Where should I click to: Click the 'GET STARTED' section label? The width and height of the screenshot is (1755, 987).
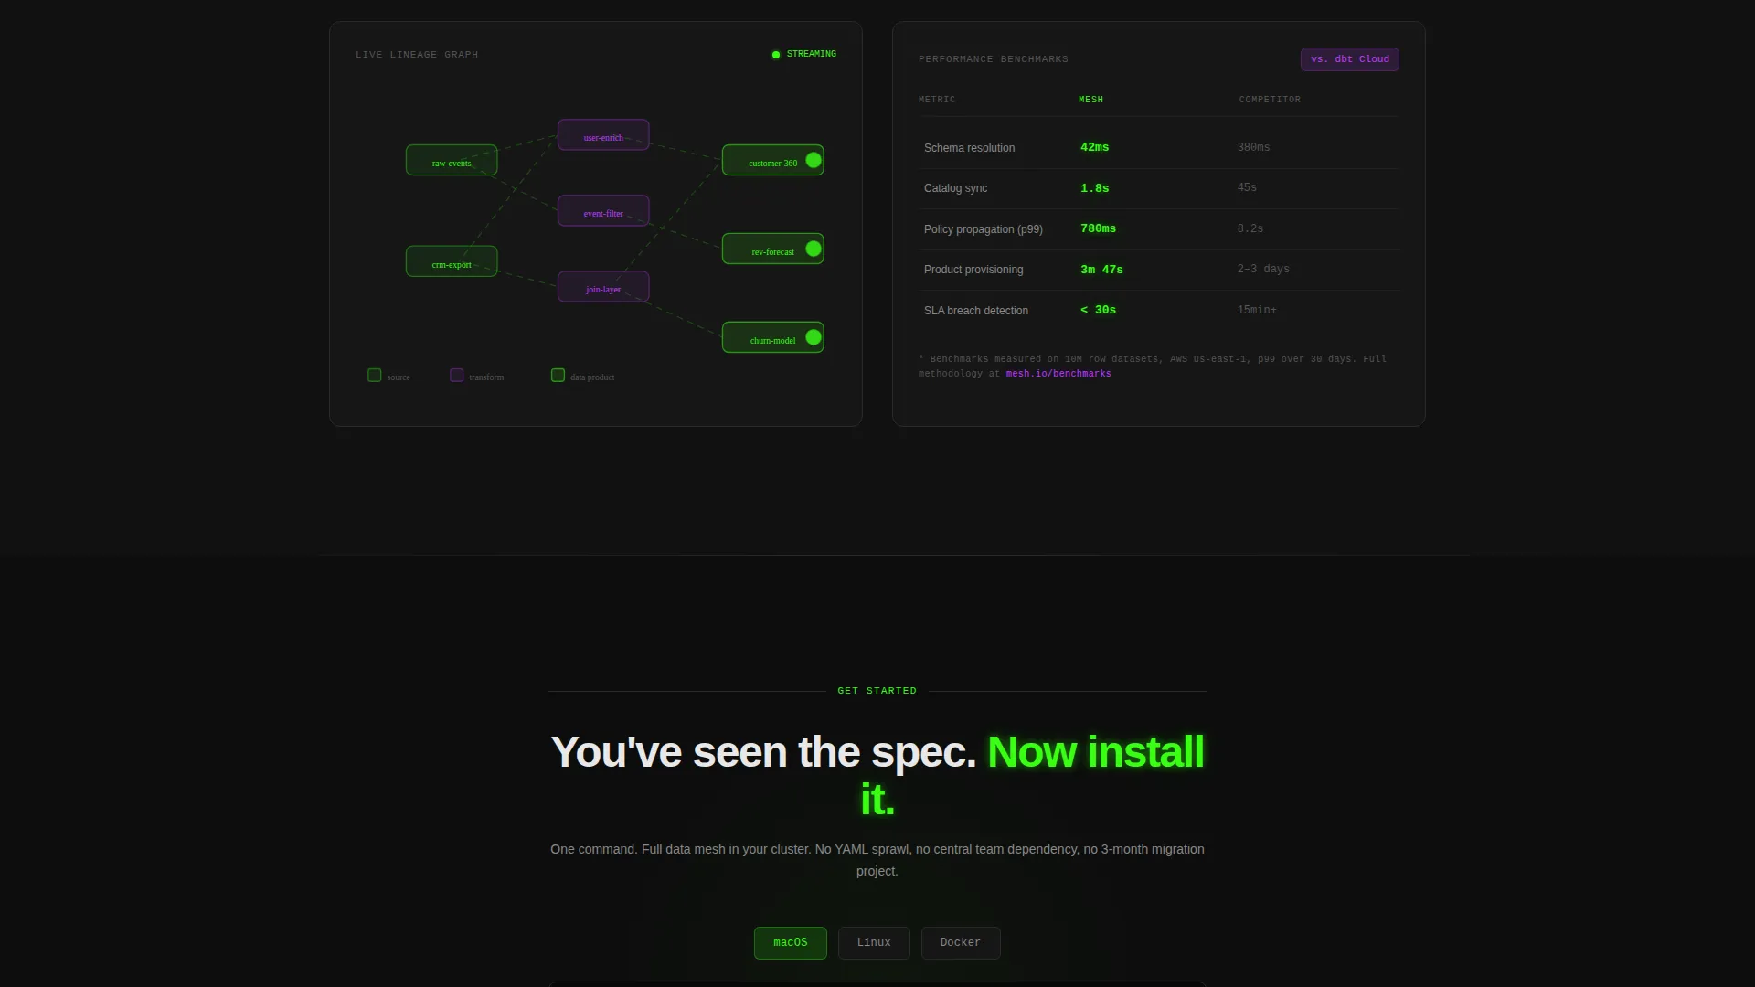pyautogui.click(x=877, y=691)
